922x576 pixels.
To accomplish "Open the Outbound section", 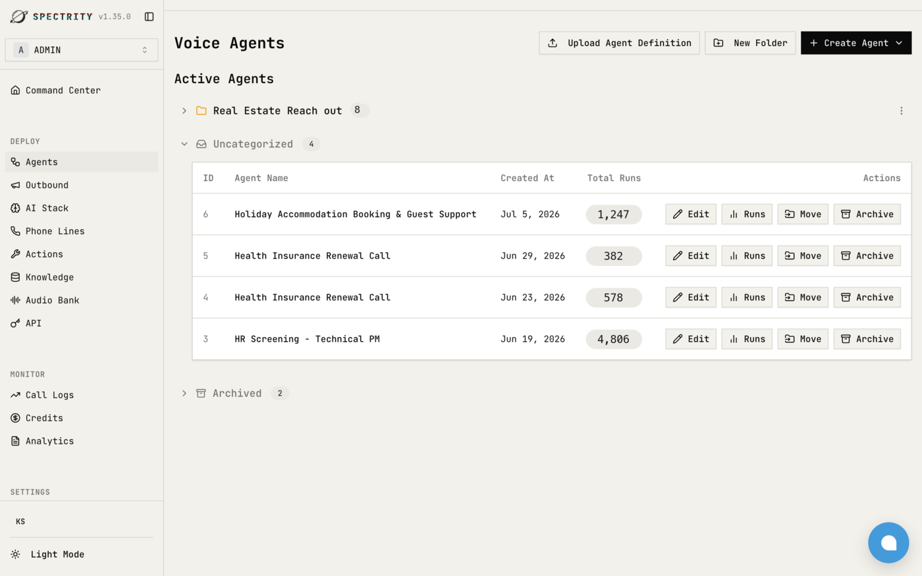I will (82, 185).
